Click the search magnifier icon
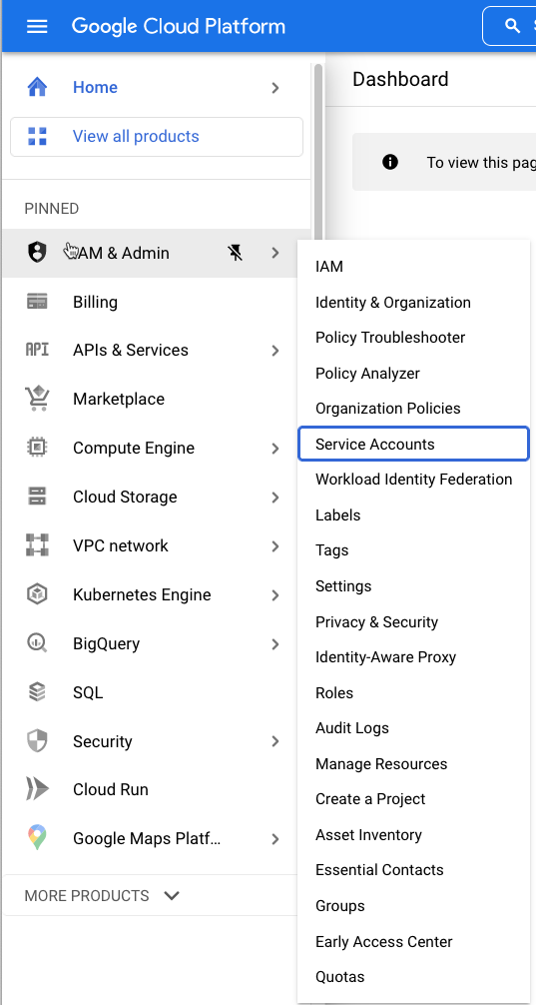The image size is (536, 1005). click(512, 26)
